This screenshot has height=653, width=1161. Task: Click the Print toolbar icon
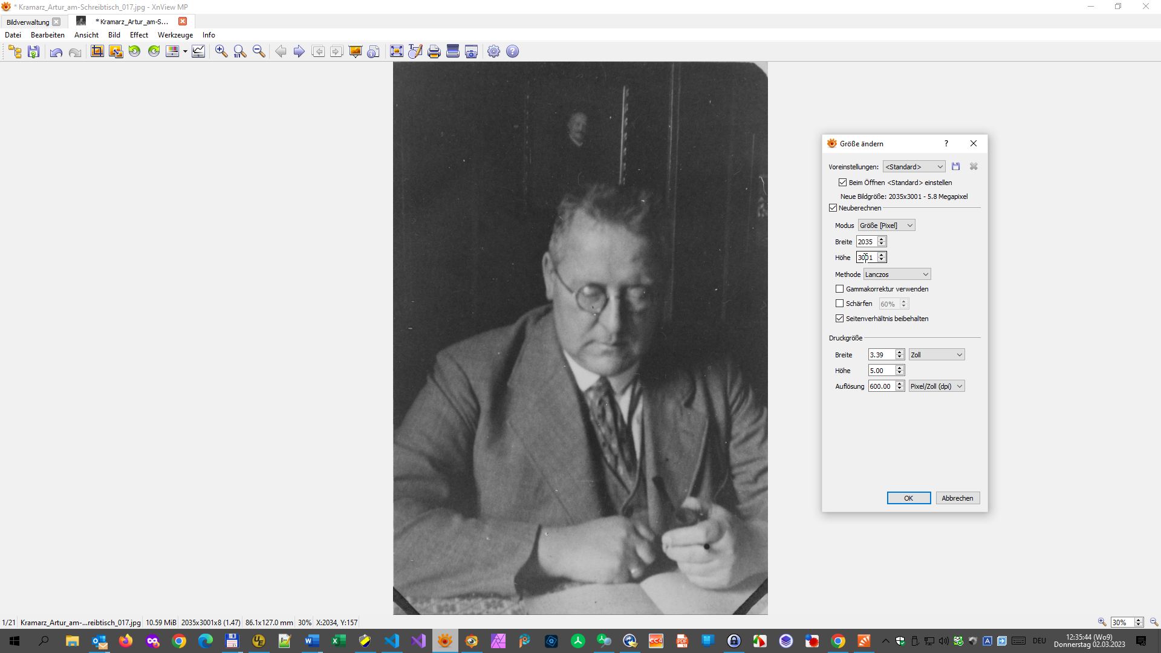pos(434,51)
